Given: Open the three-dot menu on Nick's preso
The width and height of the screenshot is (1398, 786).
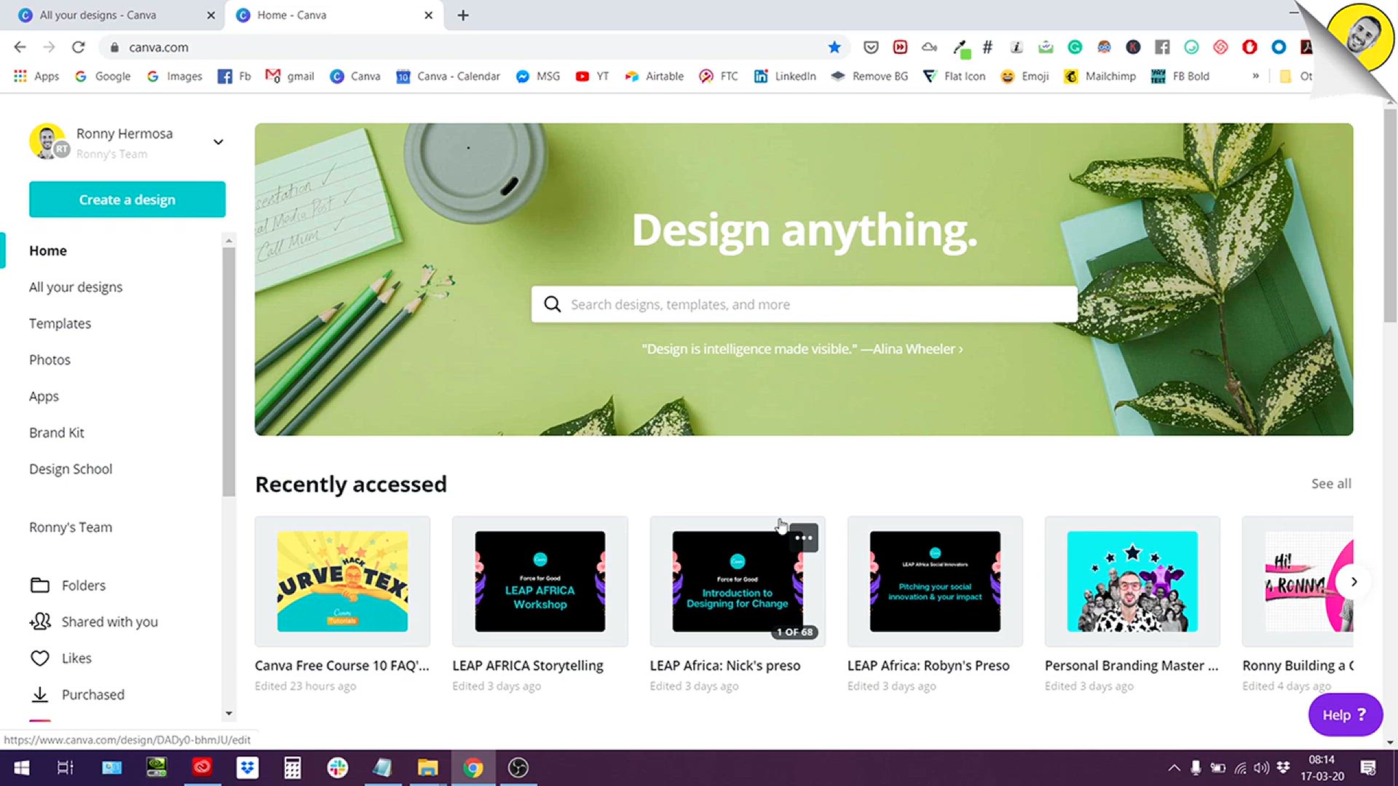Looking at the screenshot, I should coord(804,538).
